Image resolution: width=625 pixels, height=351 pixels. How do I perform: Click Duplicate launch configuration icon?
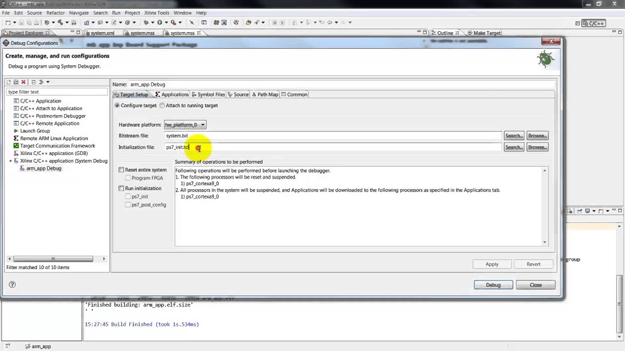pos(16,82)
